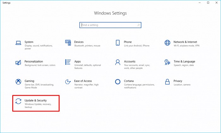
Task: Open the Gaming Xbox icon
Action: tap(18, 82)
